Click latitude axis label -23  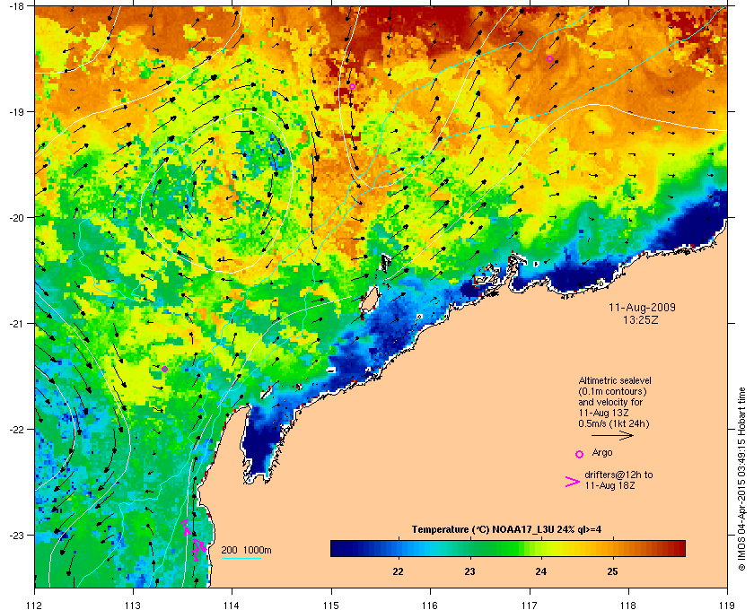(16, 535)
